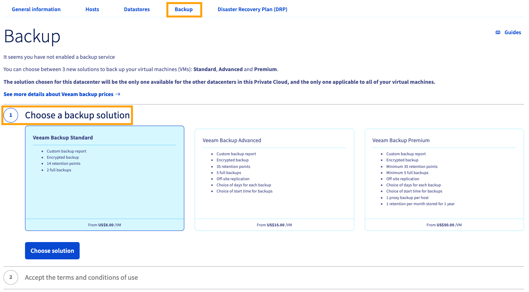Image resolution: width=529 pixels, height=292 pixels.
Task: Click '2 full backups' in Standard card
Action: pyautogui.click(x=59, y=170)
